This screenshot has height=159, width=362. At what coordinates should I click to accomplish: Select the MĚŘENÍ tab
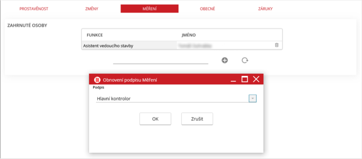(149, 9)
